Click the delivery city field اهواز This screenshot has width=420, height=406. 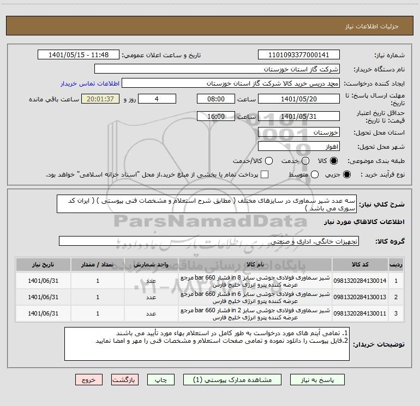coord(299,147)
